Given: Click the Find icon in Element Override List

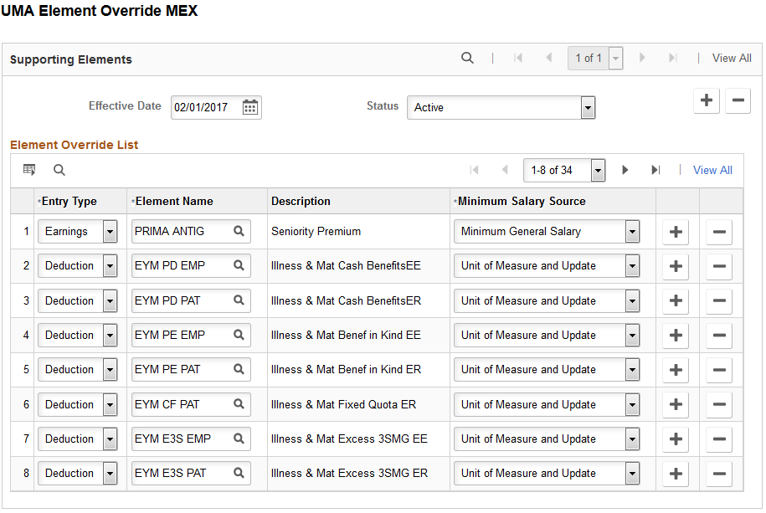Looking at the screenshot, I should tap(59, 170).
